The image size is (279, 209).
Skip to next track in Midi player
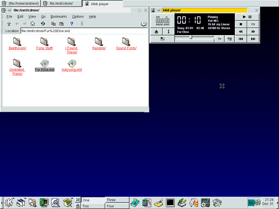(x=253, y=39)
